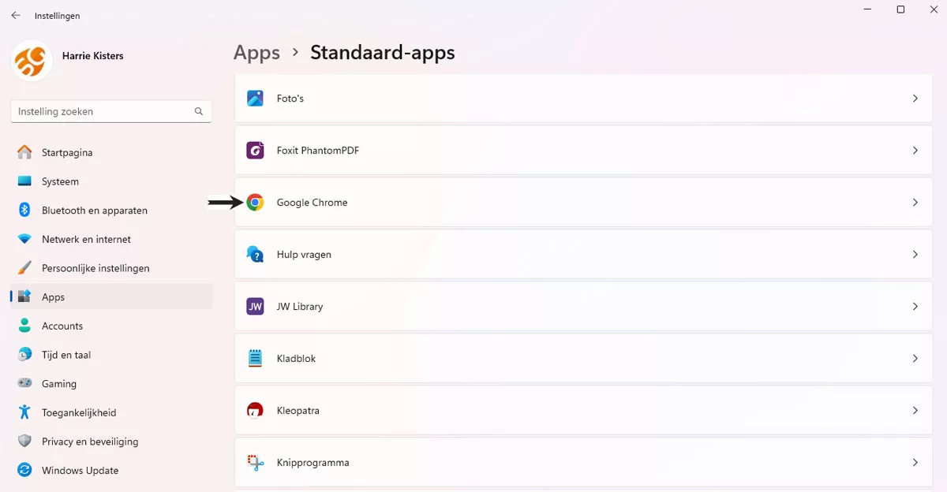Click the Kladblok label text
This screenshot has width=947, height=492.
click(x=296, y=359)
